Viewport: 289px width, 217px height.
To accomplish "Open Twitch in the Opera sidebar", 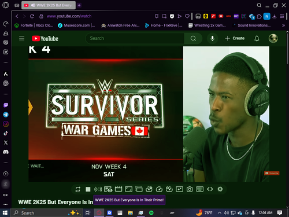I will click(6, 105).
